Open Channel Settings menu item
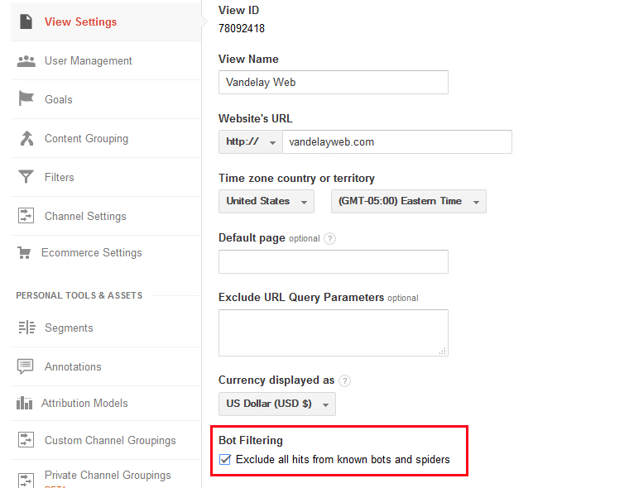This screenshot has width=629, height=488. click(106, 216)
